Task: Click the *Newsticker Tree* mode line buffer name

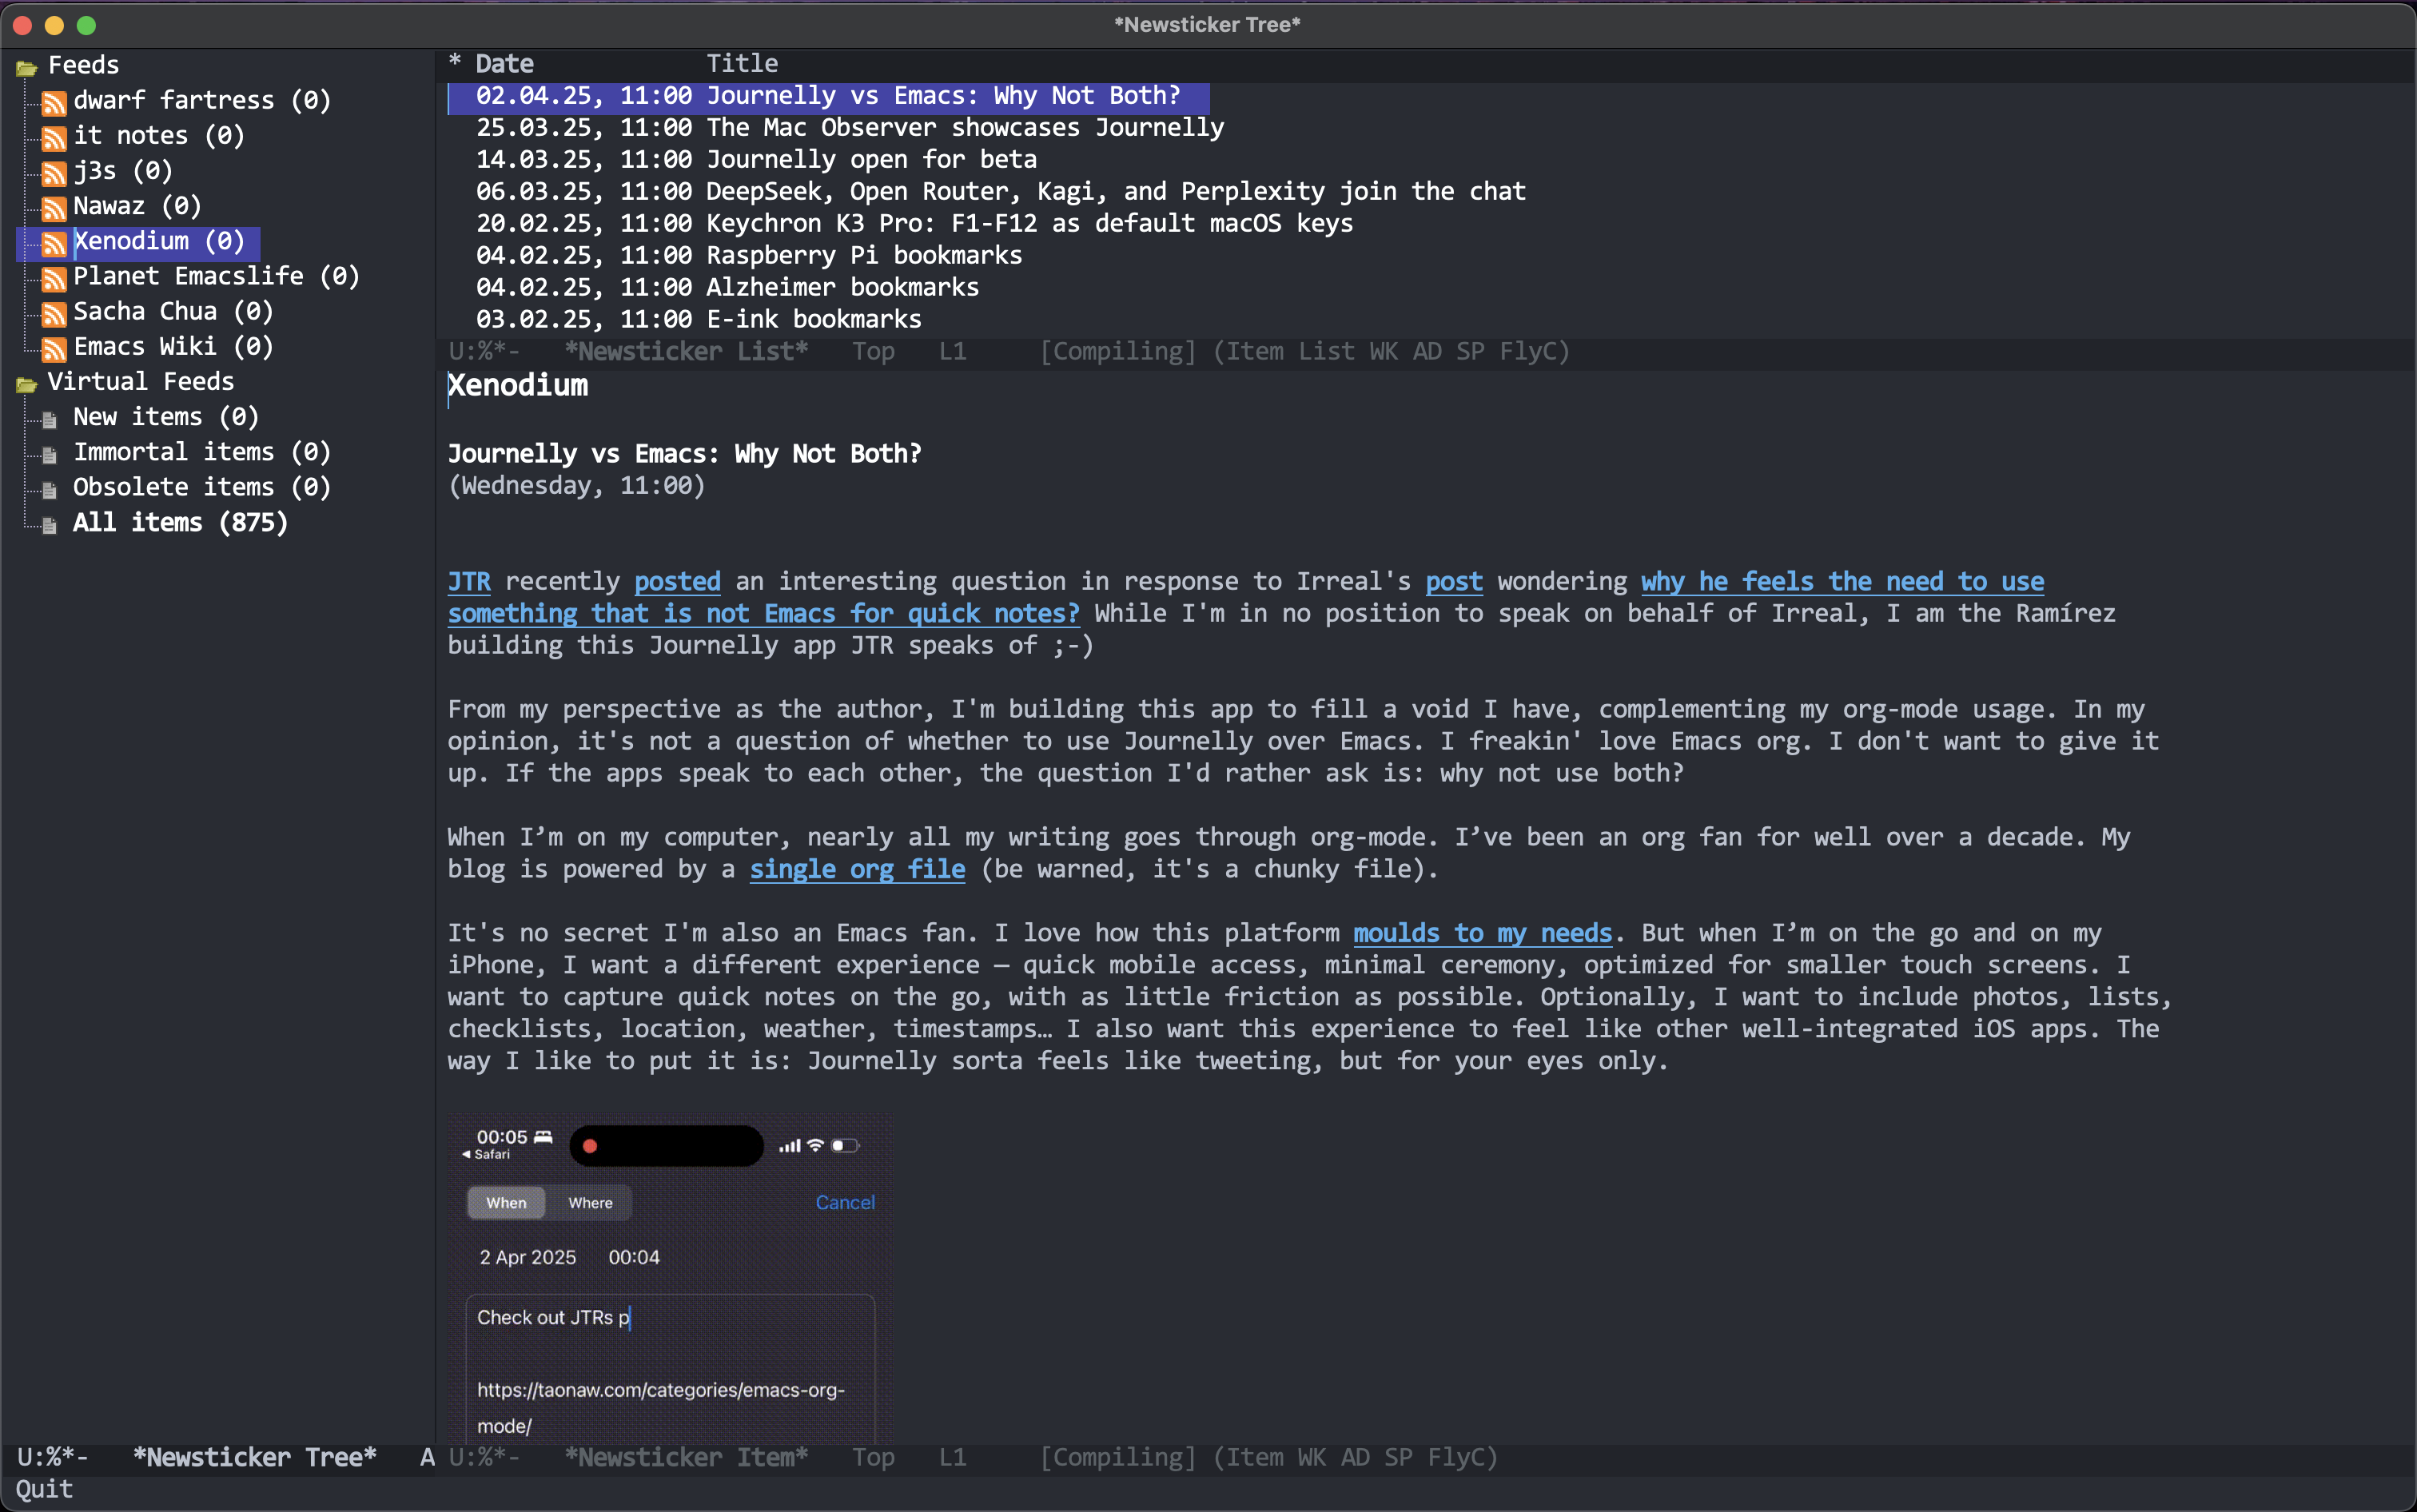Action: click(255, 1458)
